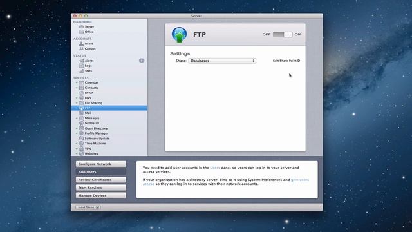Click the STATUS section header

coord(80,56)
